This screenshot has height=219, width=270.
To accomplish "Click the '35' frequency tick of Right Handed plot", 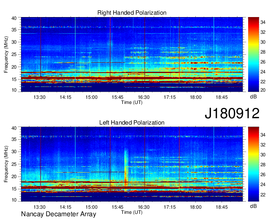I will 14,30.
